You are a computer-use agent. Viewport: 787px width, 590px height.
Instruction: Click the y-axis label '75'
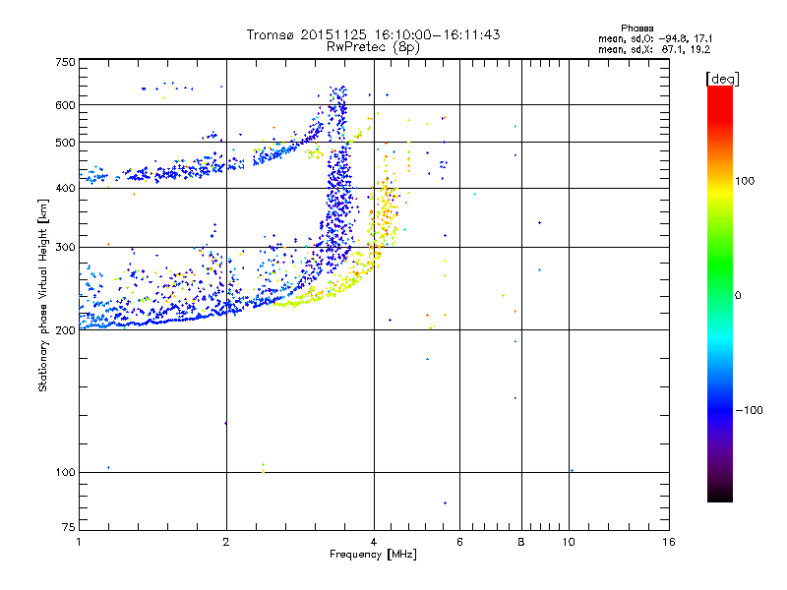[x=69, y=527]
